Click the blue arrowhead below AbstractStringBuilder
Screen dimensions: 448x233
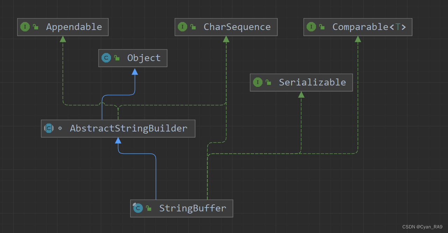tap(118, 141)
